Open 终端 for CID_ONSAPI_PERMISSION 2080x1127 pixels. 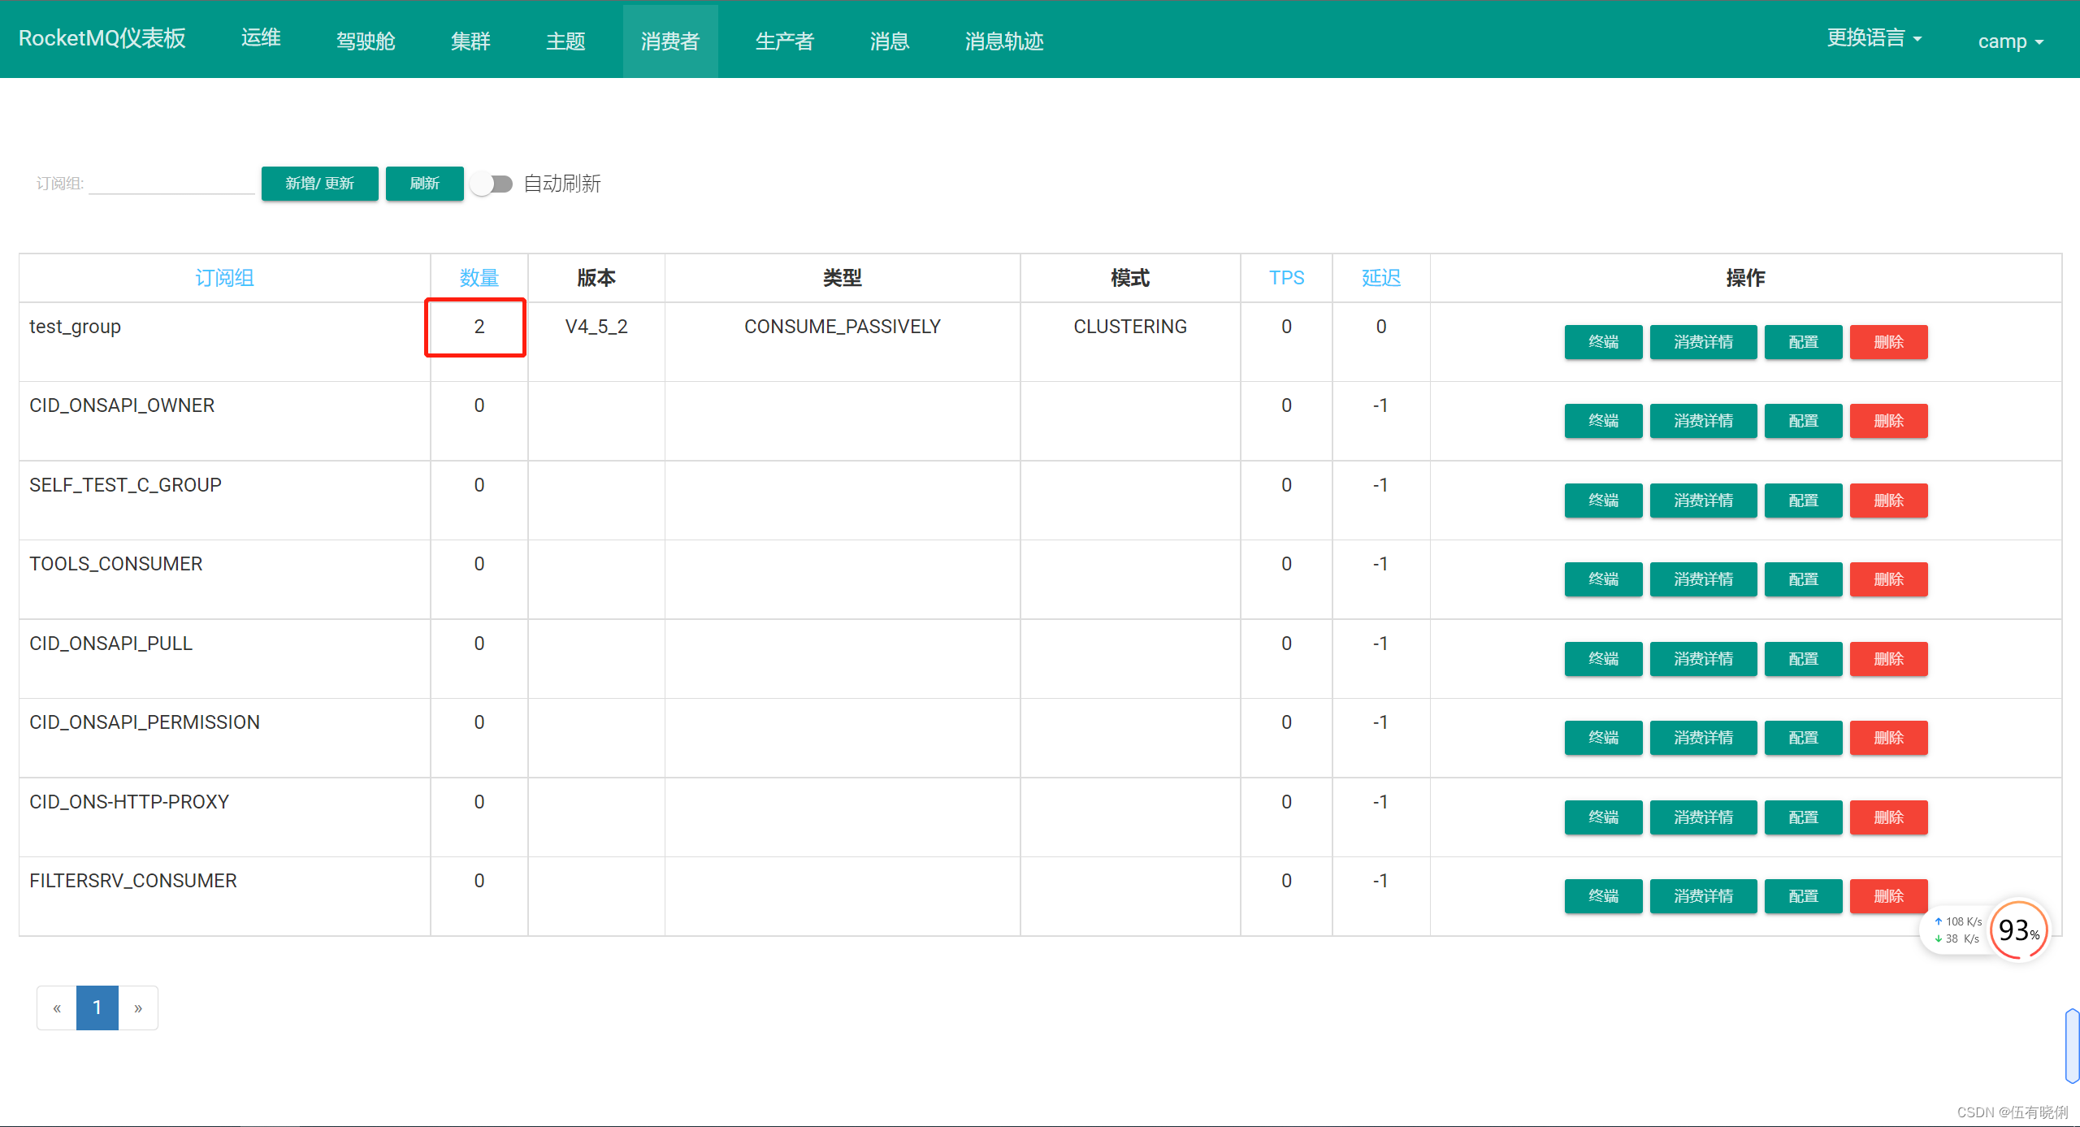[x=1603, y=738]
